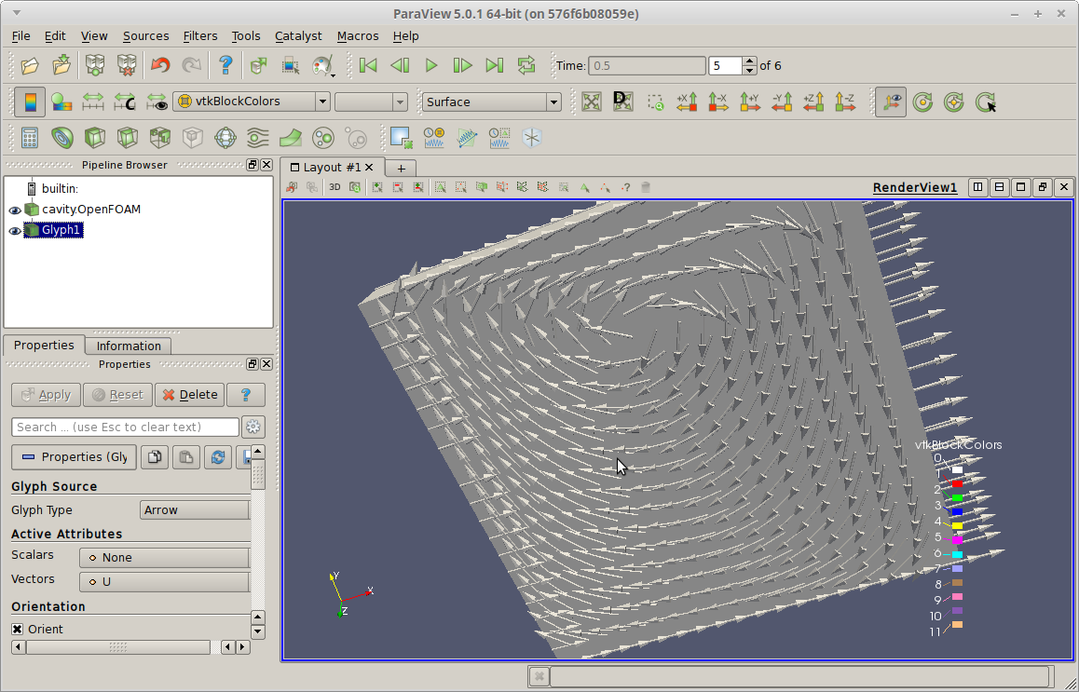Viewport: 1079px width, 692px height.
Task: Apply the Glyph filter icon
Action: tap(225, 139)
